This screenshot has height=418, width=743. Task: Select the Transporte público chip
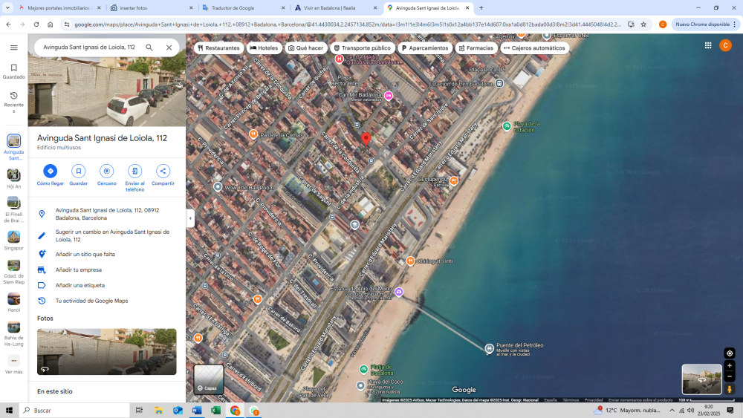point(363,48)
